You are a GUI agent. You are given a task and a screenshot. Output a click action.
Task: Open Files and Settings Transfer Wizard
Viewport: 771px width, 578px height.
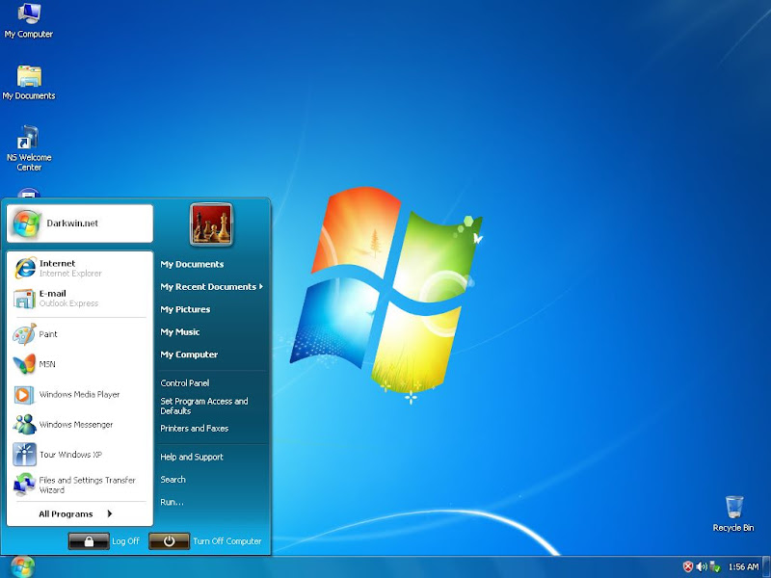77,485
